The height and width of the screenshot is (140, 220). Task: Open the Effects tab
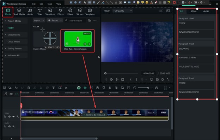point(61,12)
